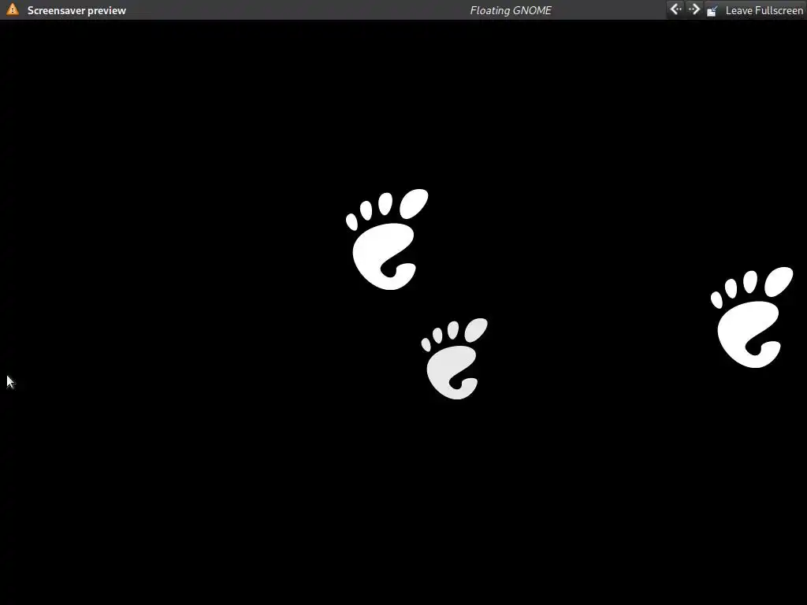
Task: Click the Floating GNOME screensaver title
Action: [x=511, y=10]
